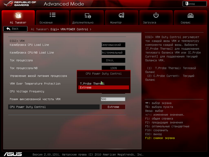Open Калибровка CPU Load Line value dropdown
Viewport: 209px width, 157px height.
(113, 45)
